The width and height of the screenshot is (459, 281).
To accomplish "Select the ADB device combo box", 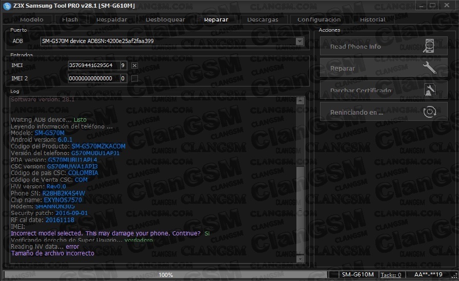I will (172, 41).
